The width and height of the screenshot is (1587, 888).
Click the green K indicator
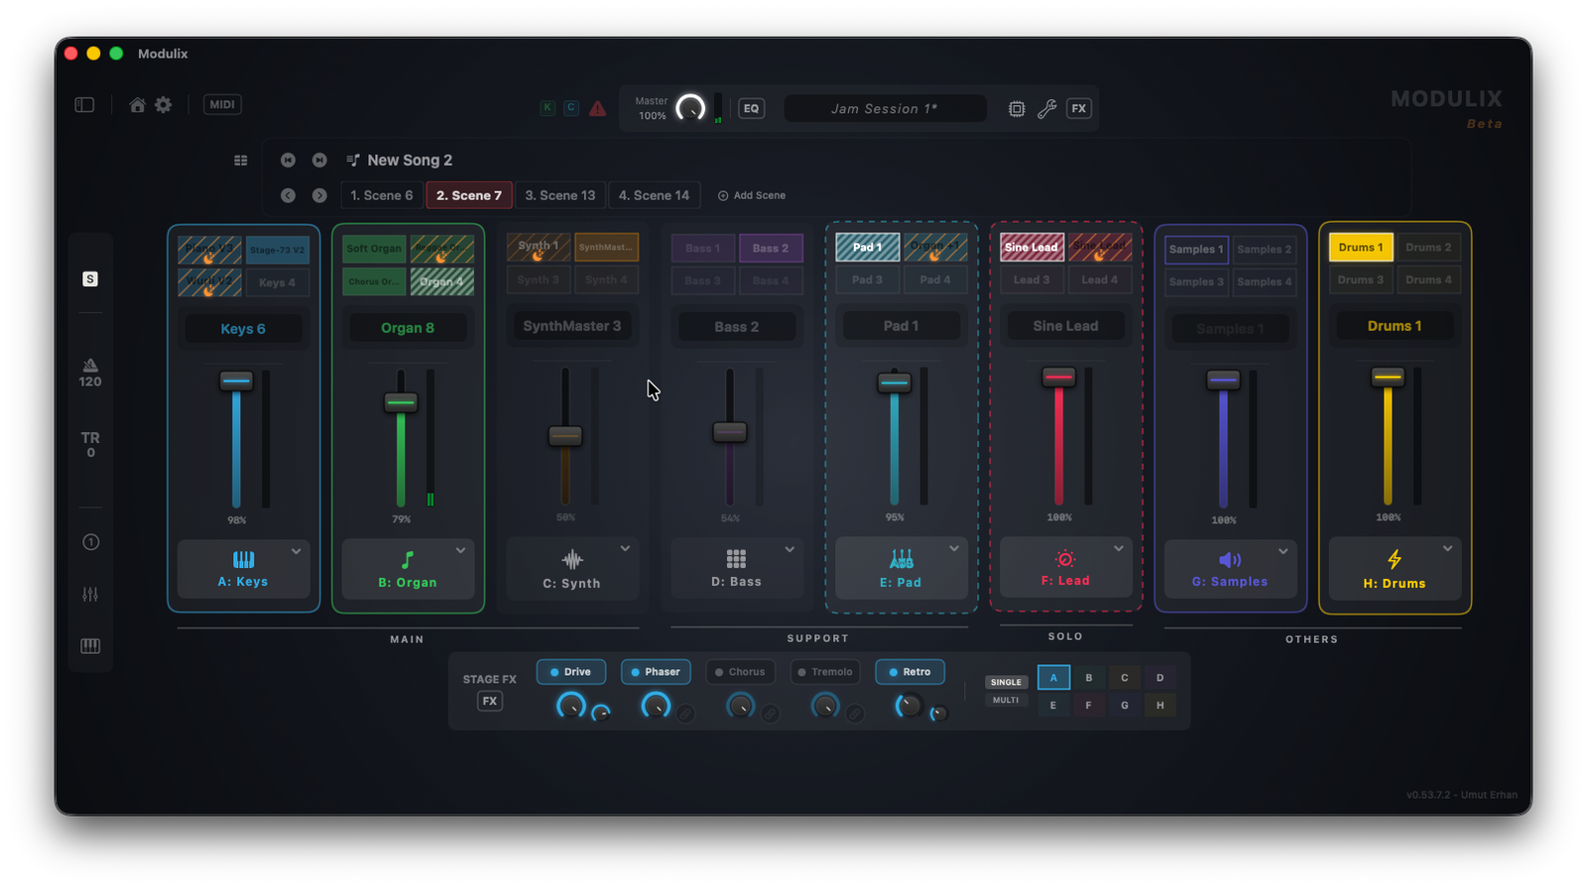[548, 108]
